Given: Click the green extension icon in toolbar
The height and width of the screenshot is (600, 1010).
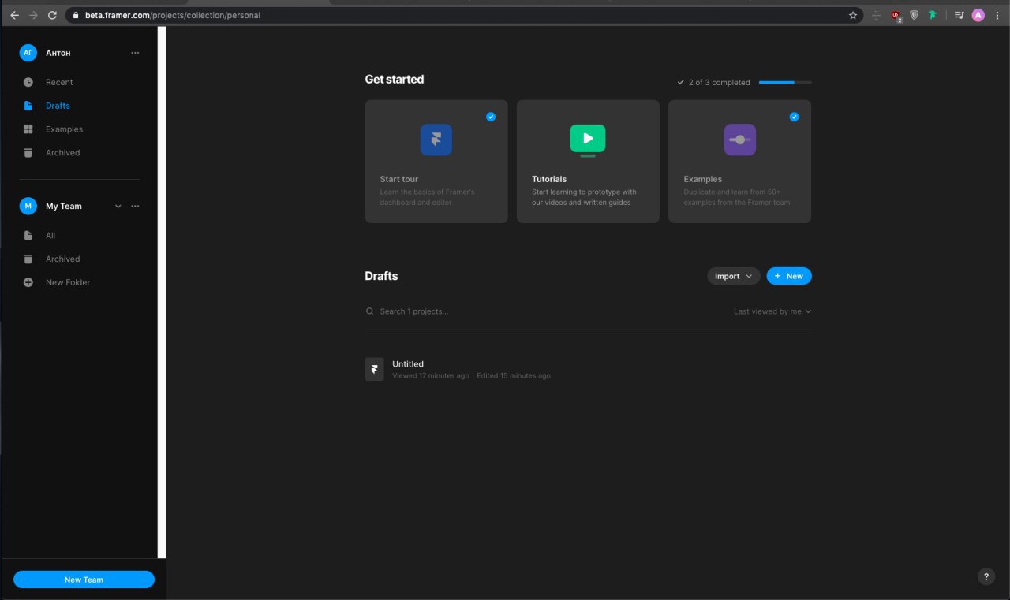Looking at the screenshot, I should pos(933,15).
